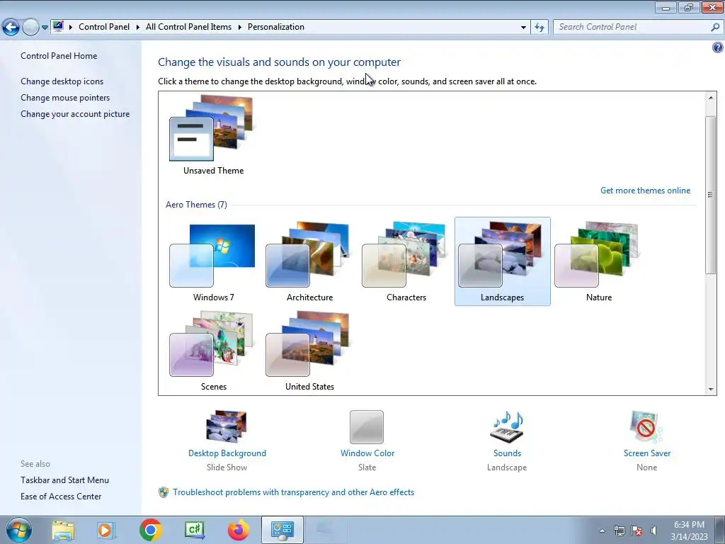The image size is (725, 544).
Task: Launch Windows Media Player from taskbar
Action: [106, 530]
